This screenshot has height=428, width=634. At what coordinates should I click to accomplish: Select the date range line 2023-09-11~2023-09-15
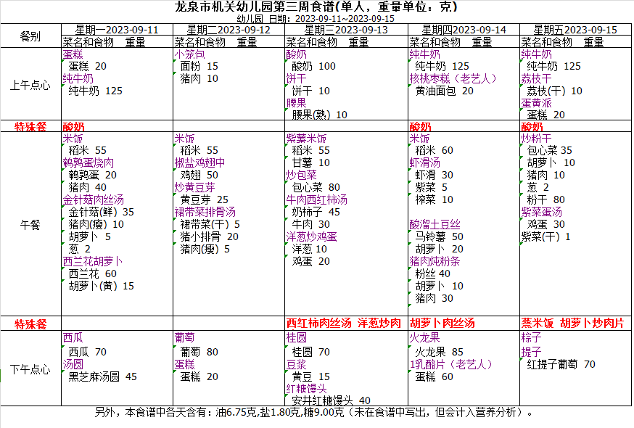pyautogui.click(x=345, y=19)
